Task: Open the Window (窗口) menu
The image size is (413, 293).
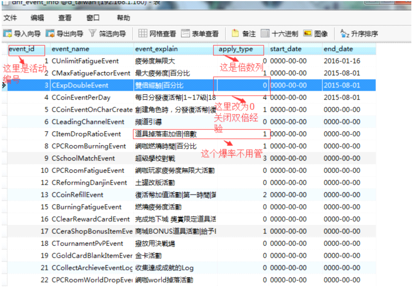Action: (x=93, y=18)
